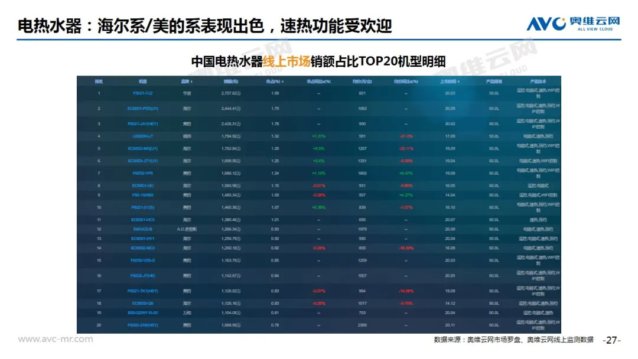
Task: Click the AVC 奥维云网 logo
Action: coord(573,23)
